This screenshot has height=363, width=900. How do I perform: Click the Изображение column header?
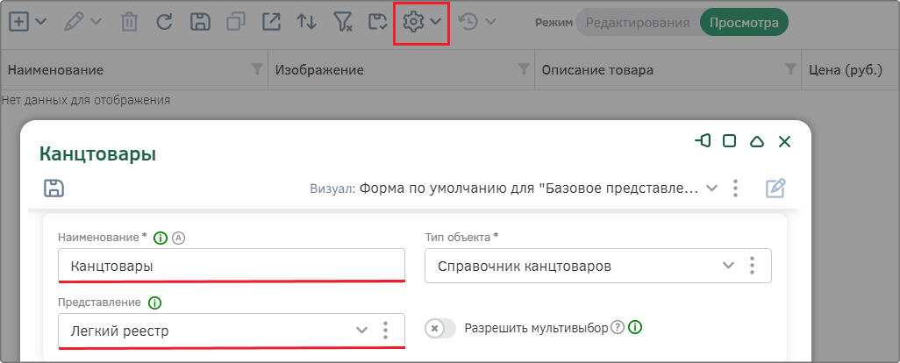[x=319, y=70]
